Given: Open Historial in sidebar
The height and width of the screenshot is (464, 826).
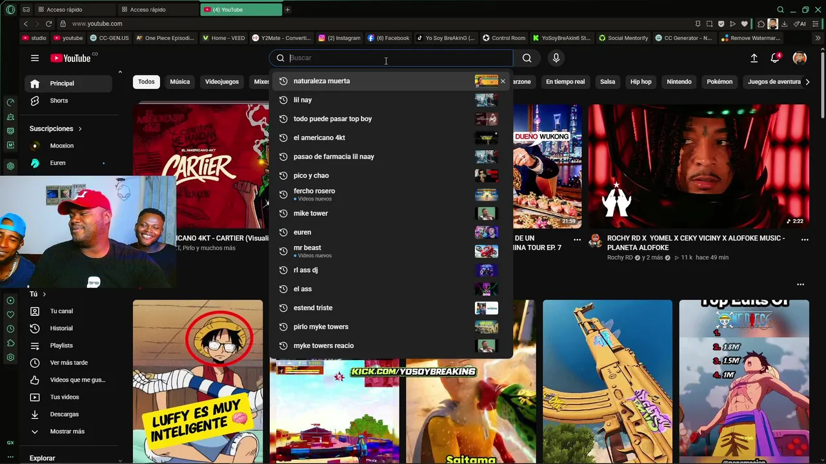Looking at the screenshot, I should [x=69, y=329].
